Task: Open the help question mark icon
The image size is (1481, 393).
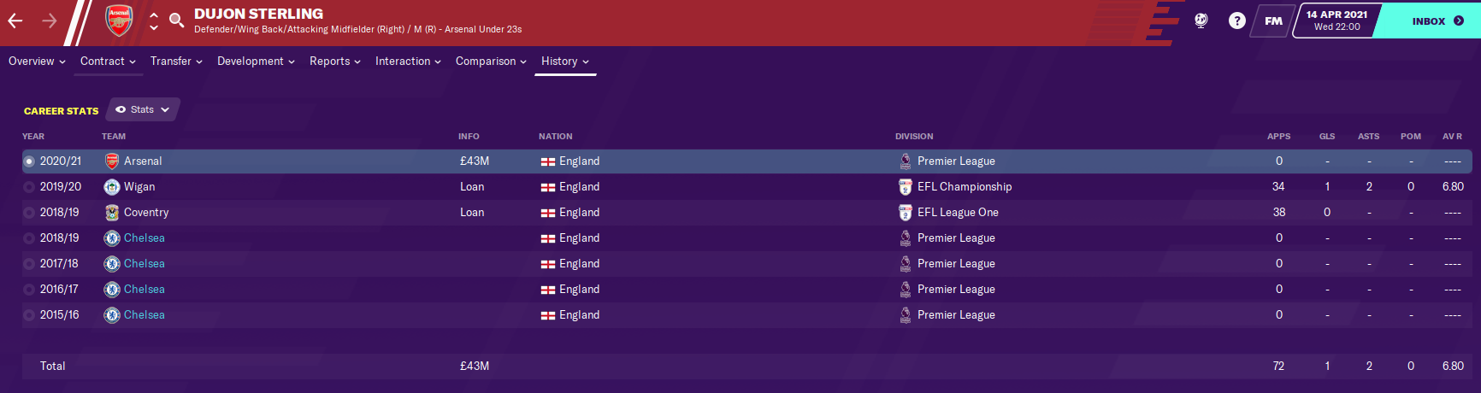Action: click(x=1237, y=21)
